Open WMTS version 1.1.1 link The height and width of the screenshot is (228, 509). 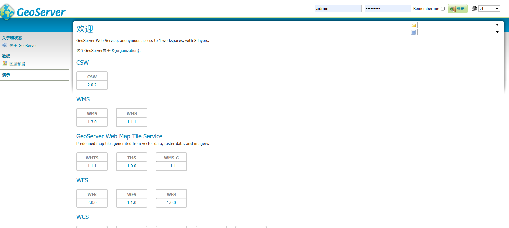click(x=92, y=166)
